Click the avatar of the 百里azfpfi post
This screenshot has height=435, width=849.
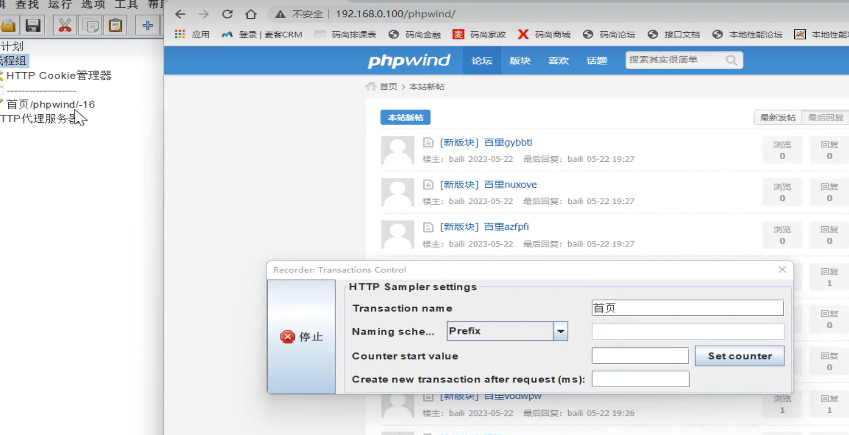click(397, 234)
